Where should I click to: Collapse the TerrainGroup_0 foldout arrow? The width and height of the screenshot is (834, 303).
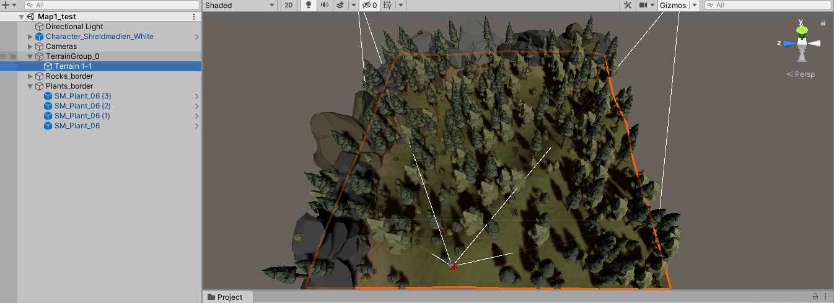pyautogui.click(x=30, y=56)
